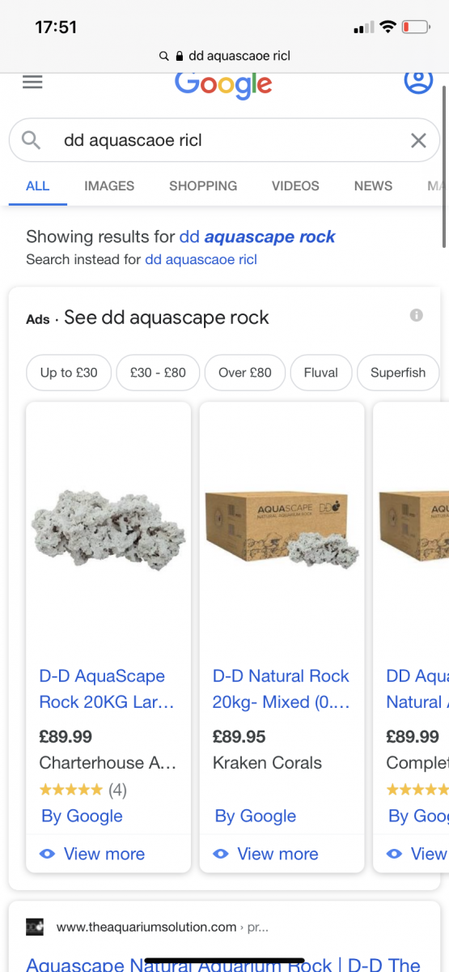Clear the search text with X icon

(418, 141)
